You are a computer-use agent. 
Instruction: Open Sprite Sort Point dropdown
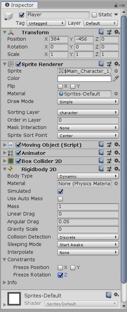[x=88, y=136]
